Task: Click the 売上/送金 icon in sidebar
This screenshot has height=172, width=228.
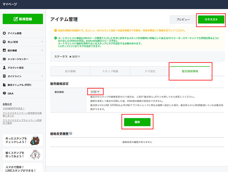Action: coord(4,42)
